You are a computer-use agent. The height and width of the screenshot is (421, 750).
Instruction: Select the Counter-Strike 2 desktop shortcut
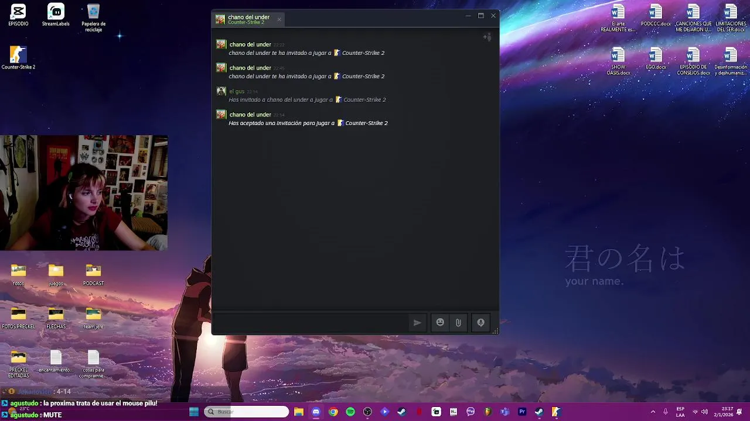point(18,58)
